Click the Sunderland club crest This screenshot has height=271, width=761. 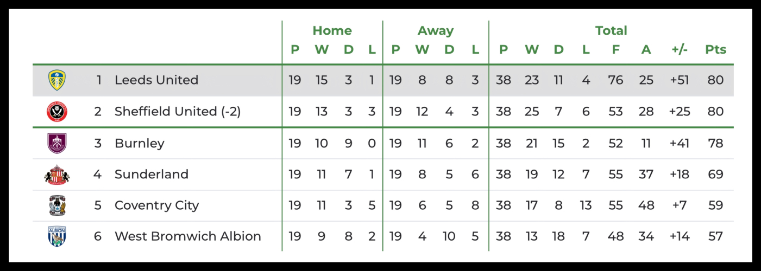tap(56, 175)
